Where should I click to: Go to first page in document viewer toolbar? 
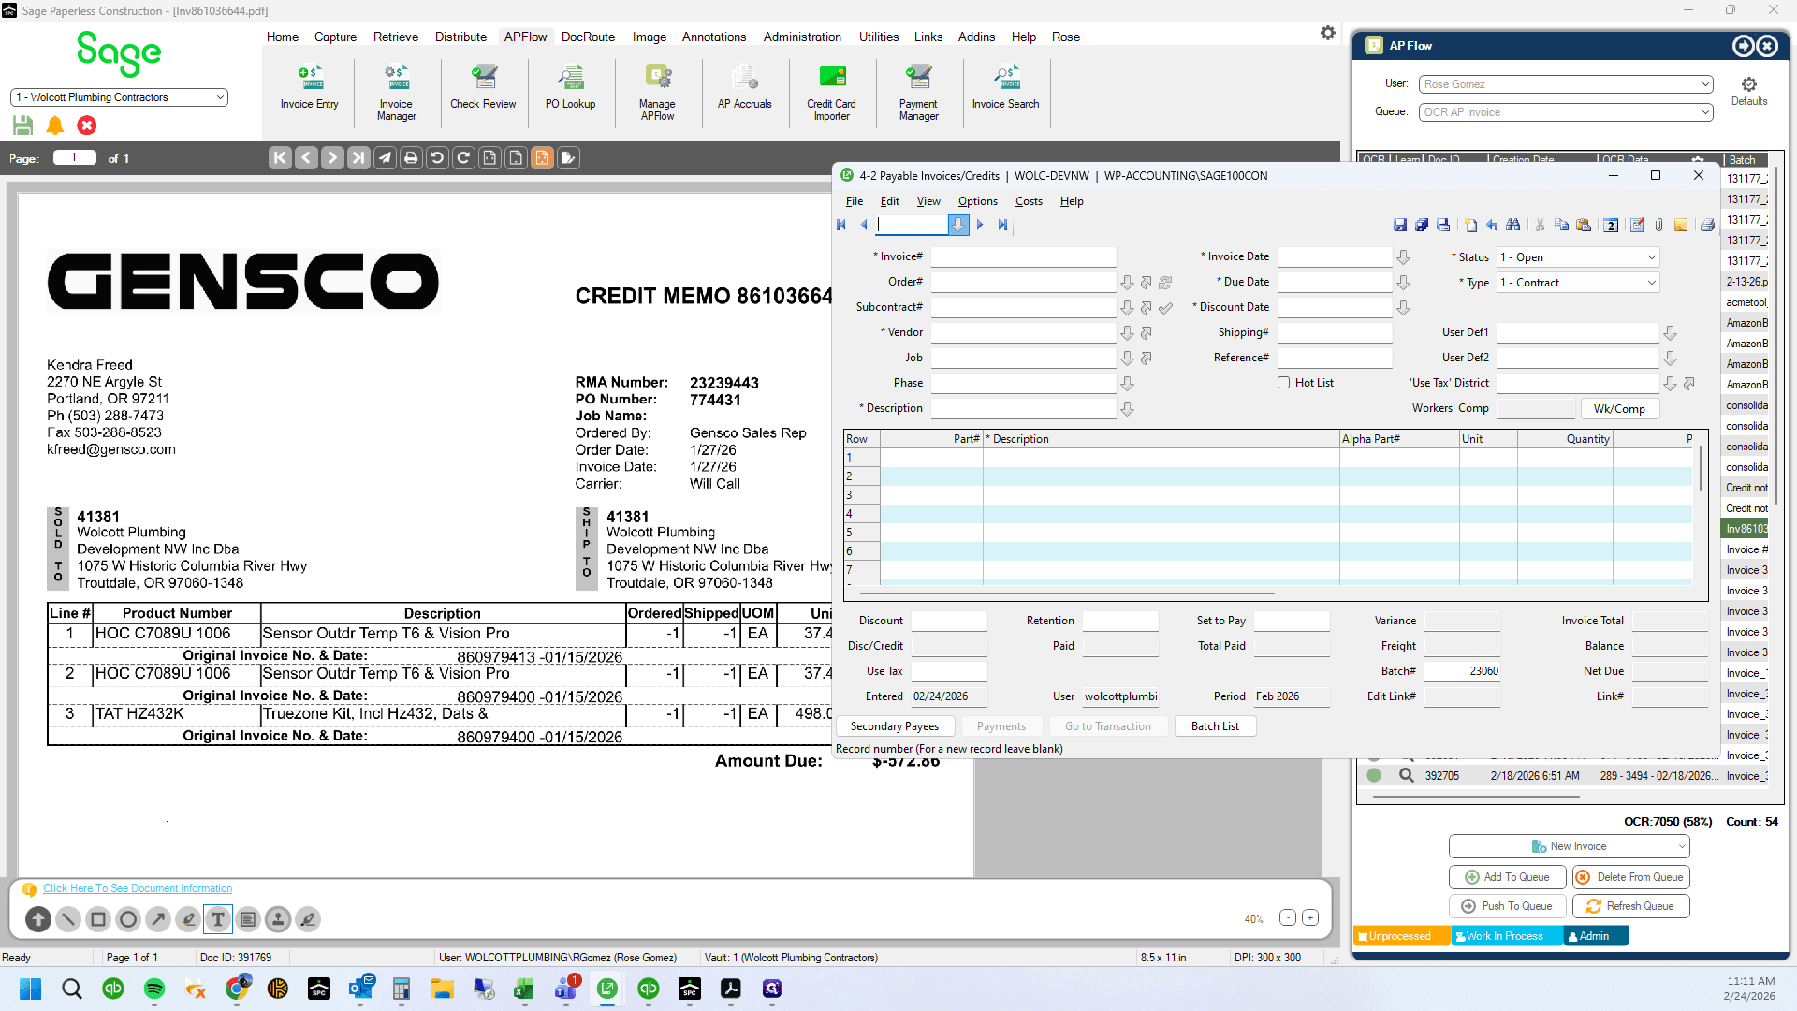click(280, 158)
